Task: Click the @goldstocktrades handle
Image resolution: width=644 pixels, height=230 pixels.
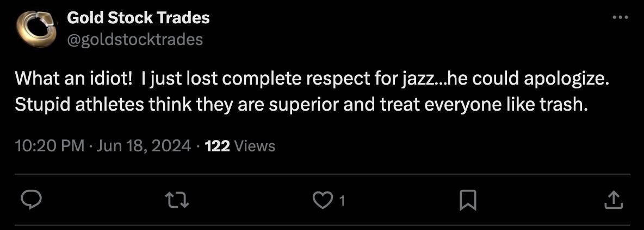Action: (134, 39)
